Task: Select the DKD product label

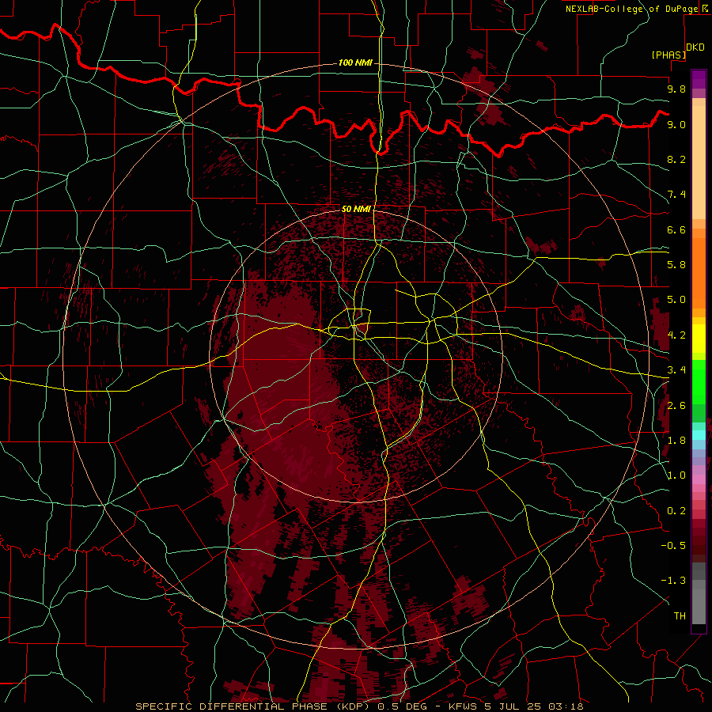Action: pyautogui.click(x=695, y=47)
